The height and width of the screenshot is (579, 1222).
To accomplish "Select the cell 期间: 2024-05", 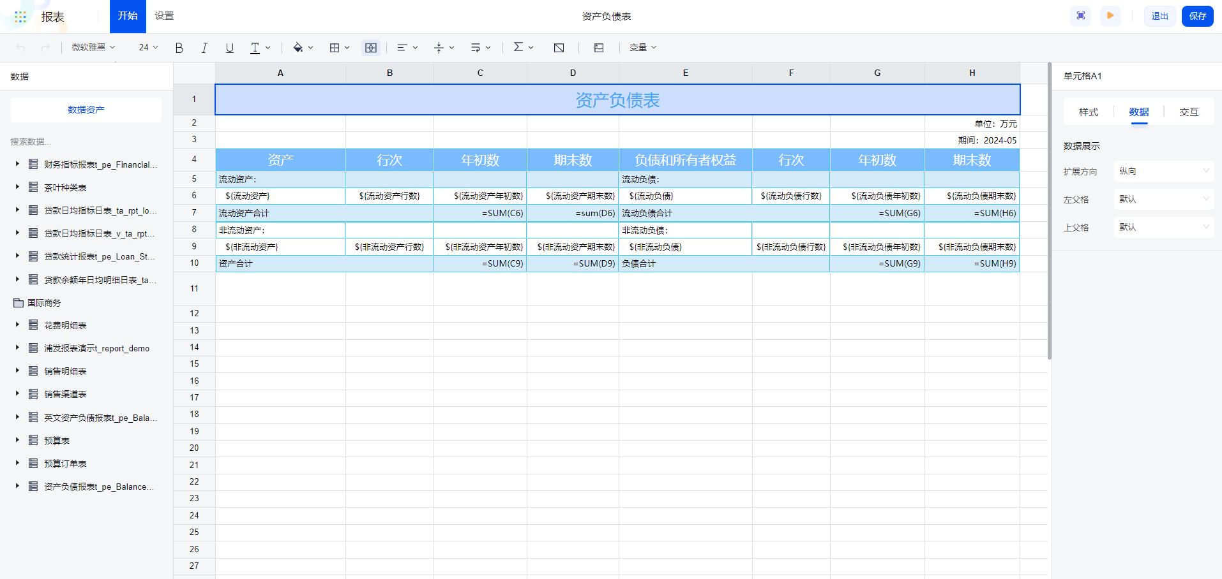I will [972, 140].
